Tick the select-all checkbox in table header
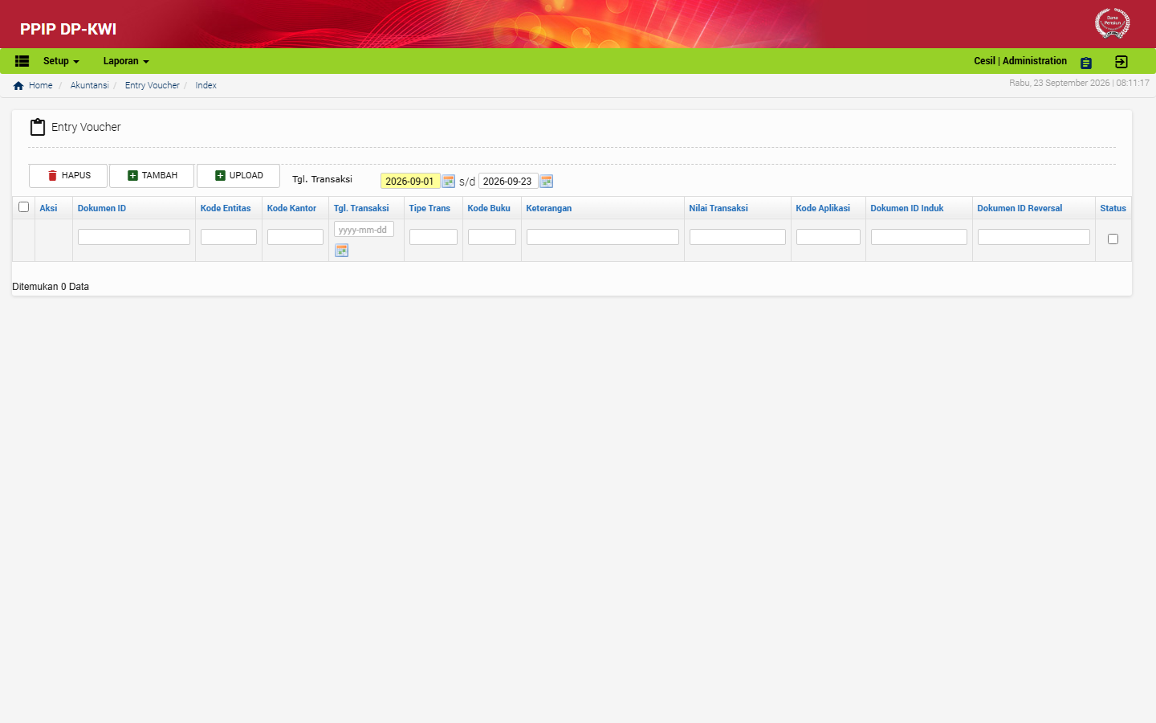 (24, 207)
